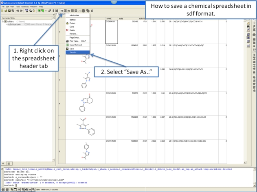Click Print Table printer icon entry

pos(74,41)
